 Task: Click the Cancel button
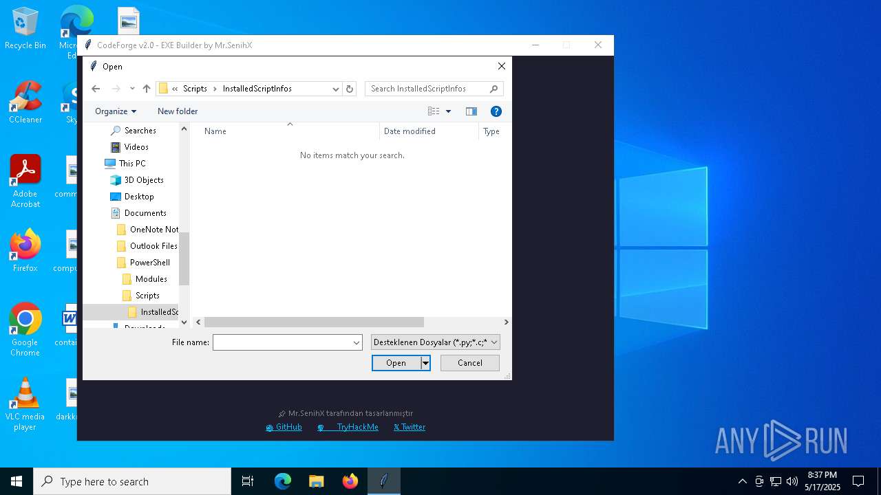pyautogui.click(x=470, y=363)
